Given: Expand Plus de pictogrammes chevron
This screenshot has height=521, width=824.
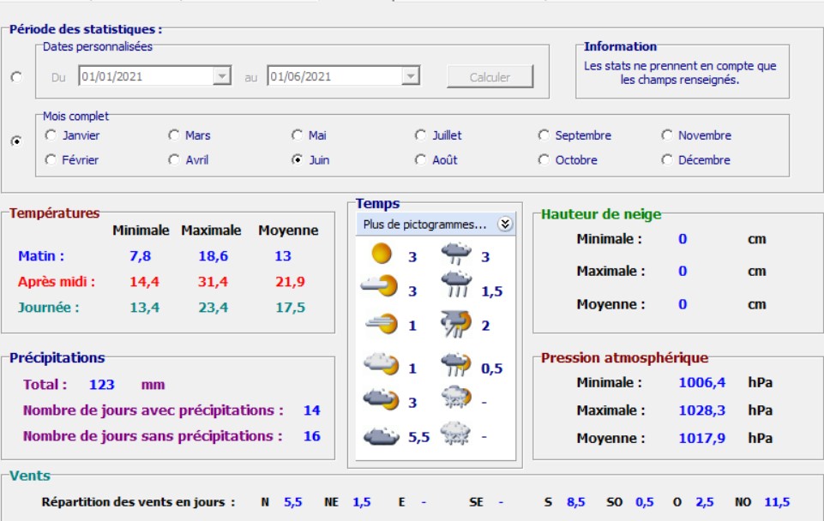Looking at the screenshot, I should tap(504, 225).
